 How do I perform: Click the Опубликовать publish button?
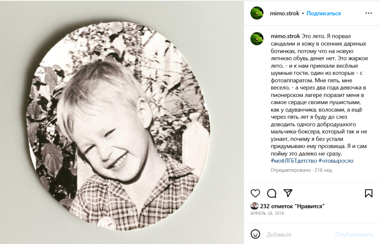pos(354,235)
